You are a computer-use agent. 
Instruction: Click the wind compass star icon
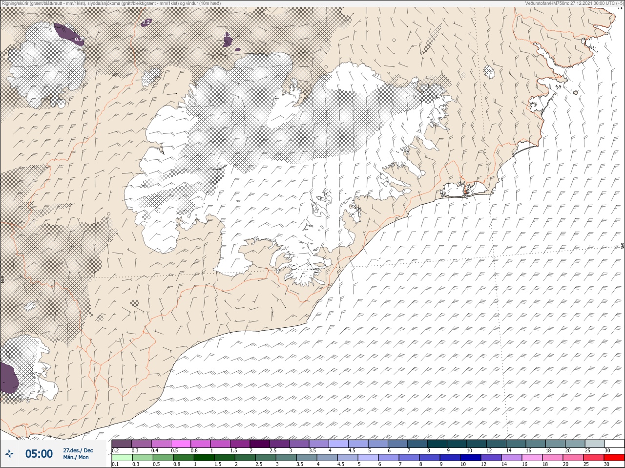(9, 454)
